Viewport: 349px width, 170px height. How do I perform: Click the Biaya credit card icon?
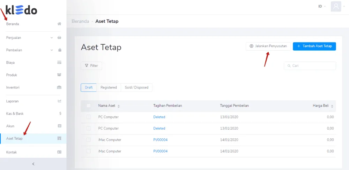point(59,63)
